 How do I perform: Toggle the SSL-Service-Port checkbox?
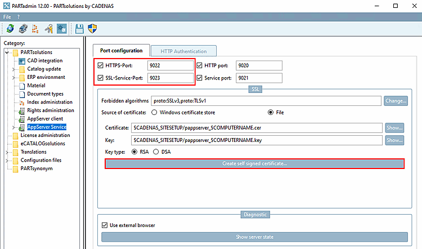pos(100,78)
